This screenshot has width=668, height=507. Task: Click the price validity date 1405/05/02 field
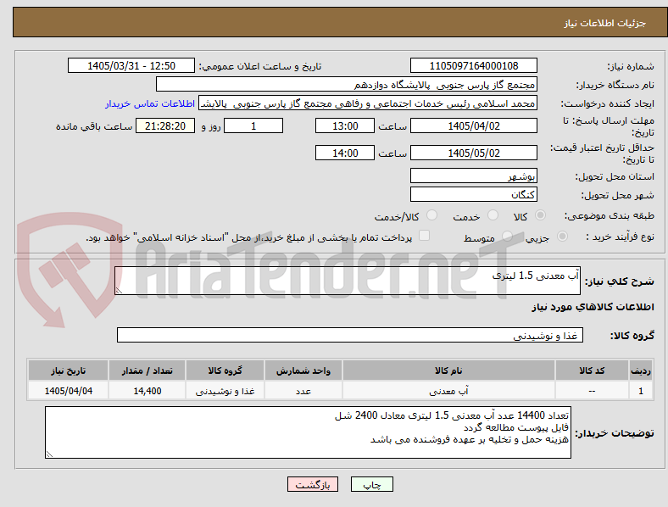tap(474, 153)
